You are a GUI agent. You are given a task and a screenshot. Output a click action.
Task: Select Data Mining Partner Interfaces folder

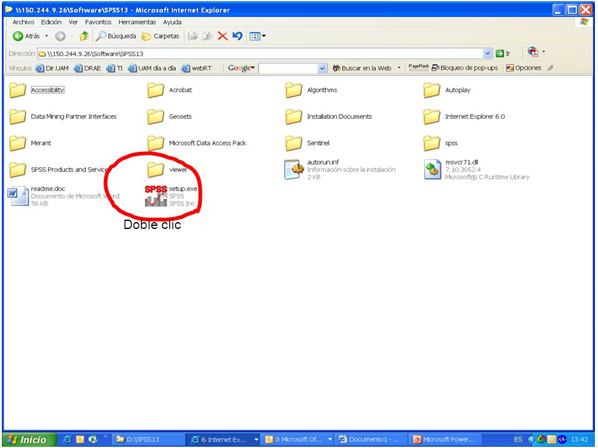(64, 117)
